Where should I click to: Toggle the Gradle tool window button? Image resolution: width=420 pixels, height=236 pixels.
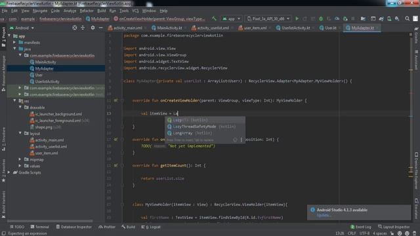click(x=416, y=35)
